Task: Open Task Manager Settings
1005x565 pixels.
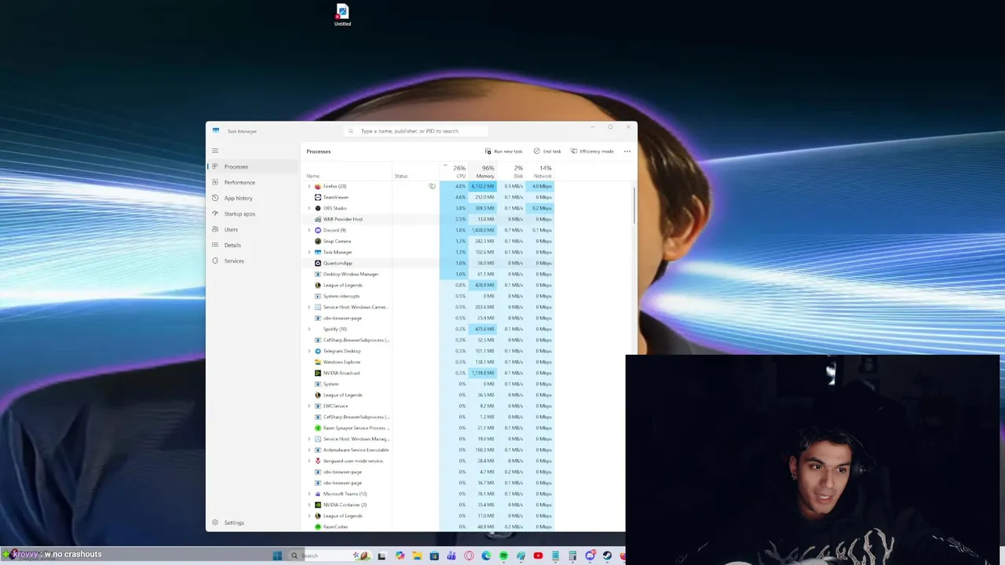Action: [x=253, y=523]
